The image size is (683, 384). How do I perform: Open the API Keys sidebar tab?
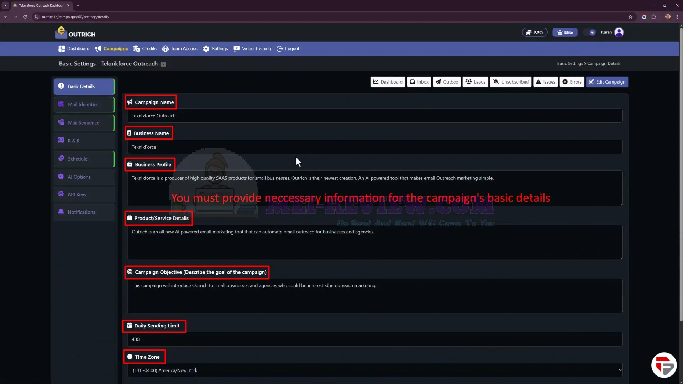[x=84, y=195]
